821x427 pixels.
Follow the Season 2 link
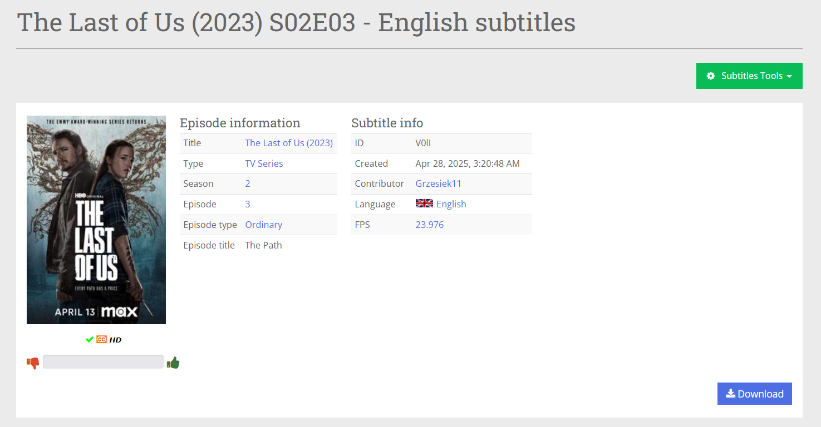tap(248, 183)
